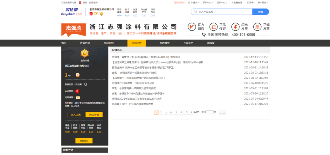Click the red shield certification icon in header
Image resolution: width=330 pixels, height=155 pixels.
point(91,14)
